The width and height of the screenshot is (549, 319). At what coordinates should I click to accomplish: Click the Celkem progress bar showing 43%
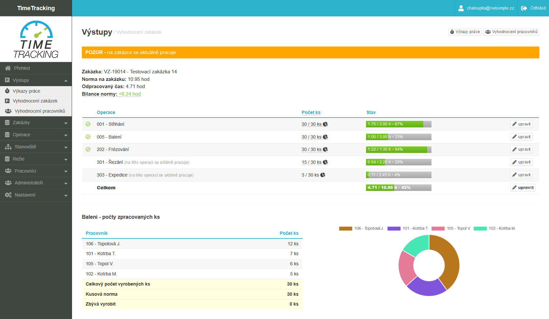point(399,188)
